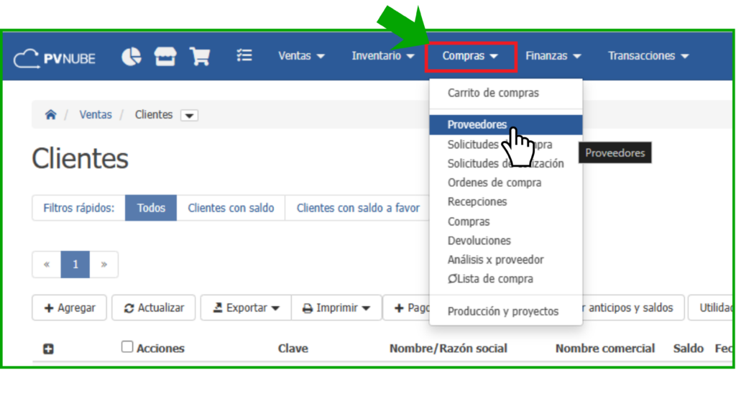Select Proveedores from the Compras menu

(477, 125)
